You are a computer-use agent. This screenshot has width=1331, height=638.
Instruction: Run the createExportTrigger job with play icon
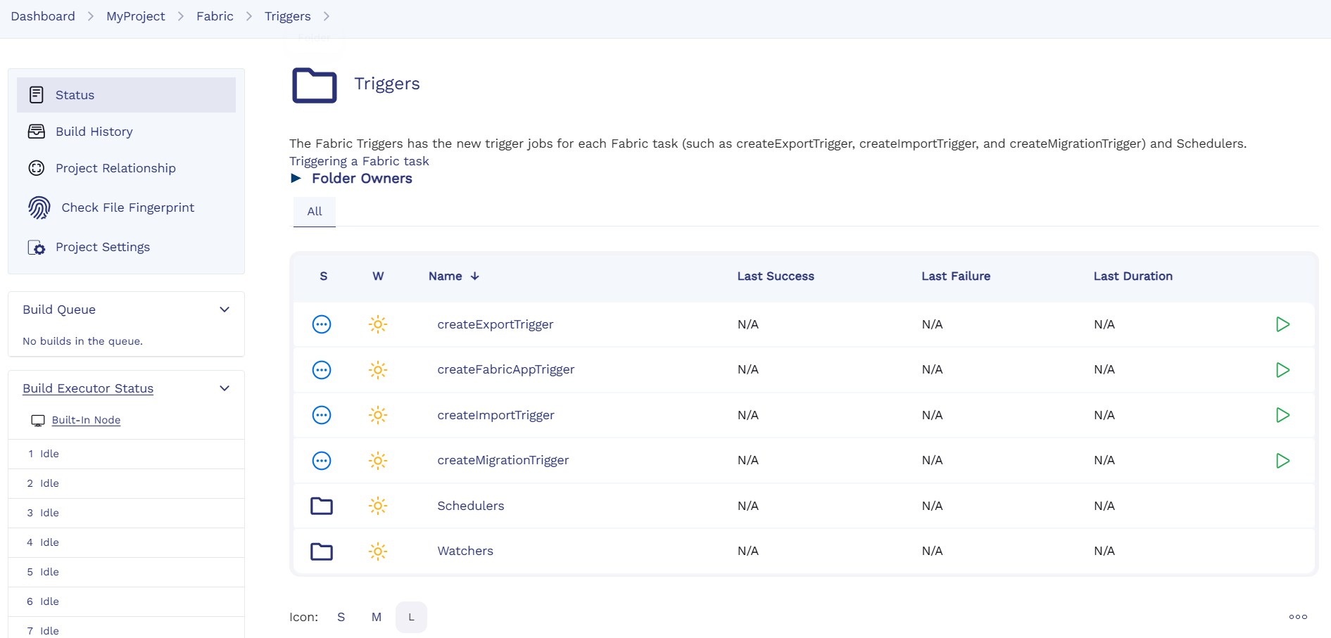[x=1282, y=324]
